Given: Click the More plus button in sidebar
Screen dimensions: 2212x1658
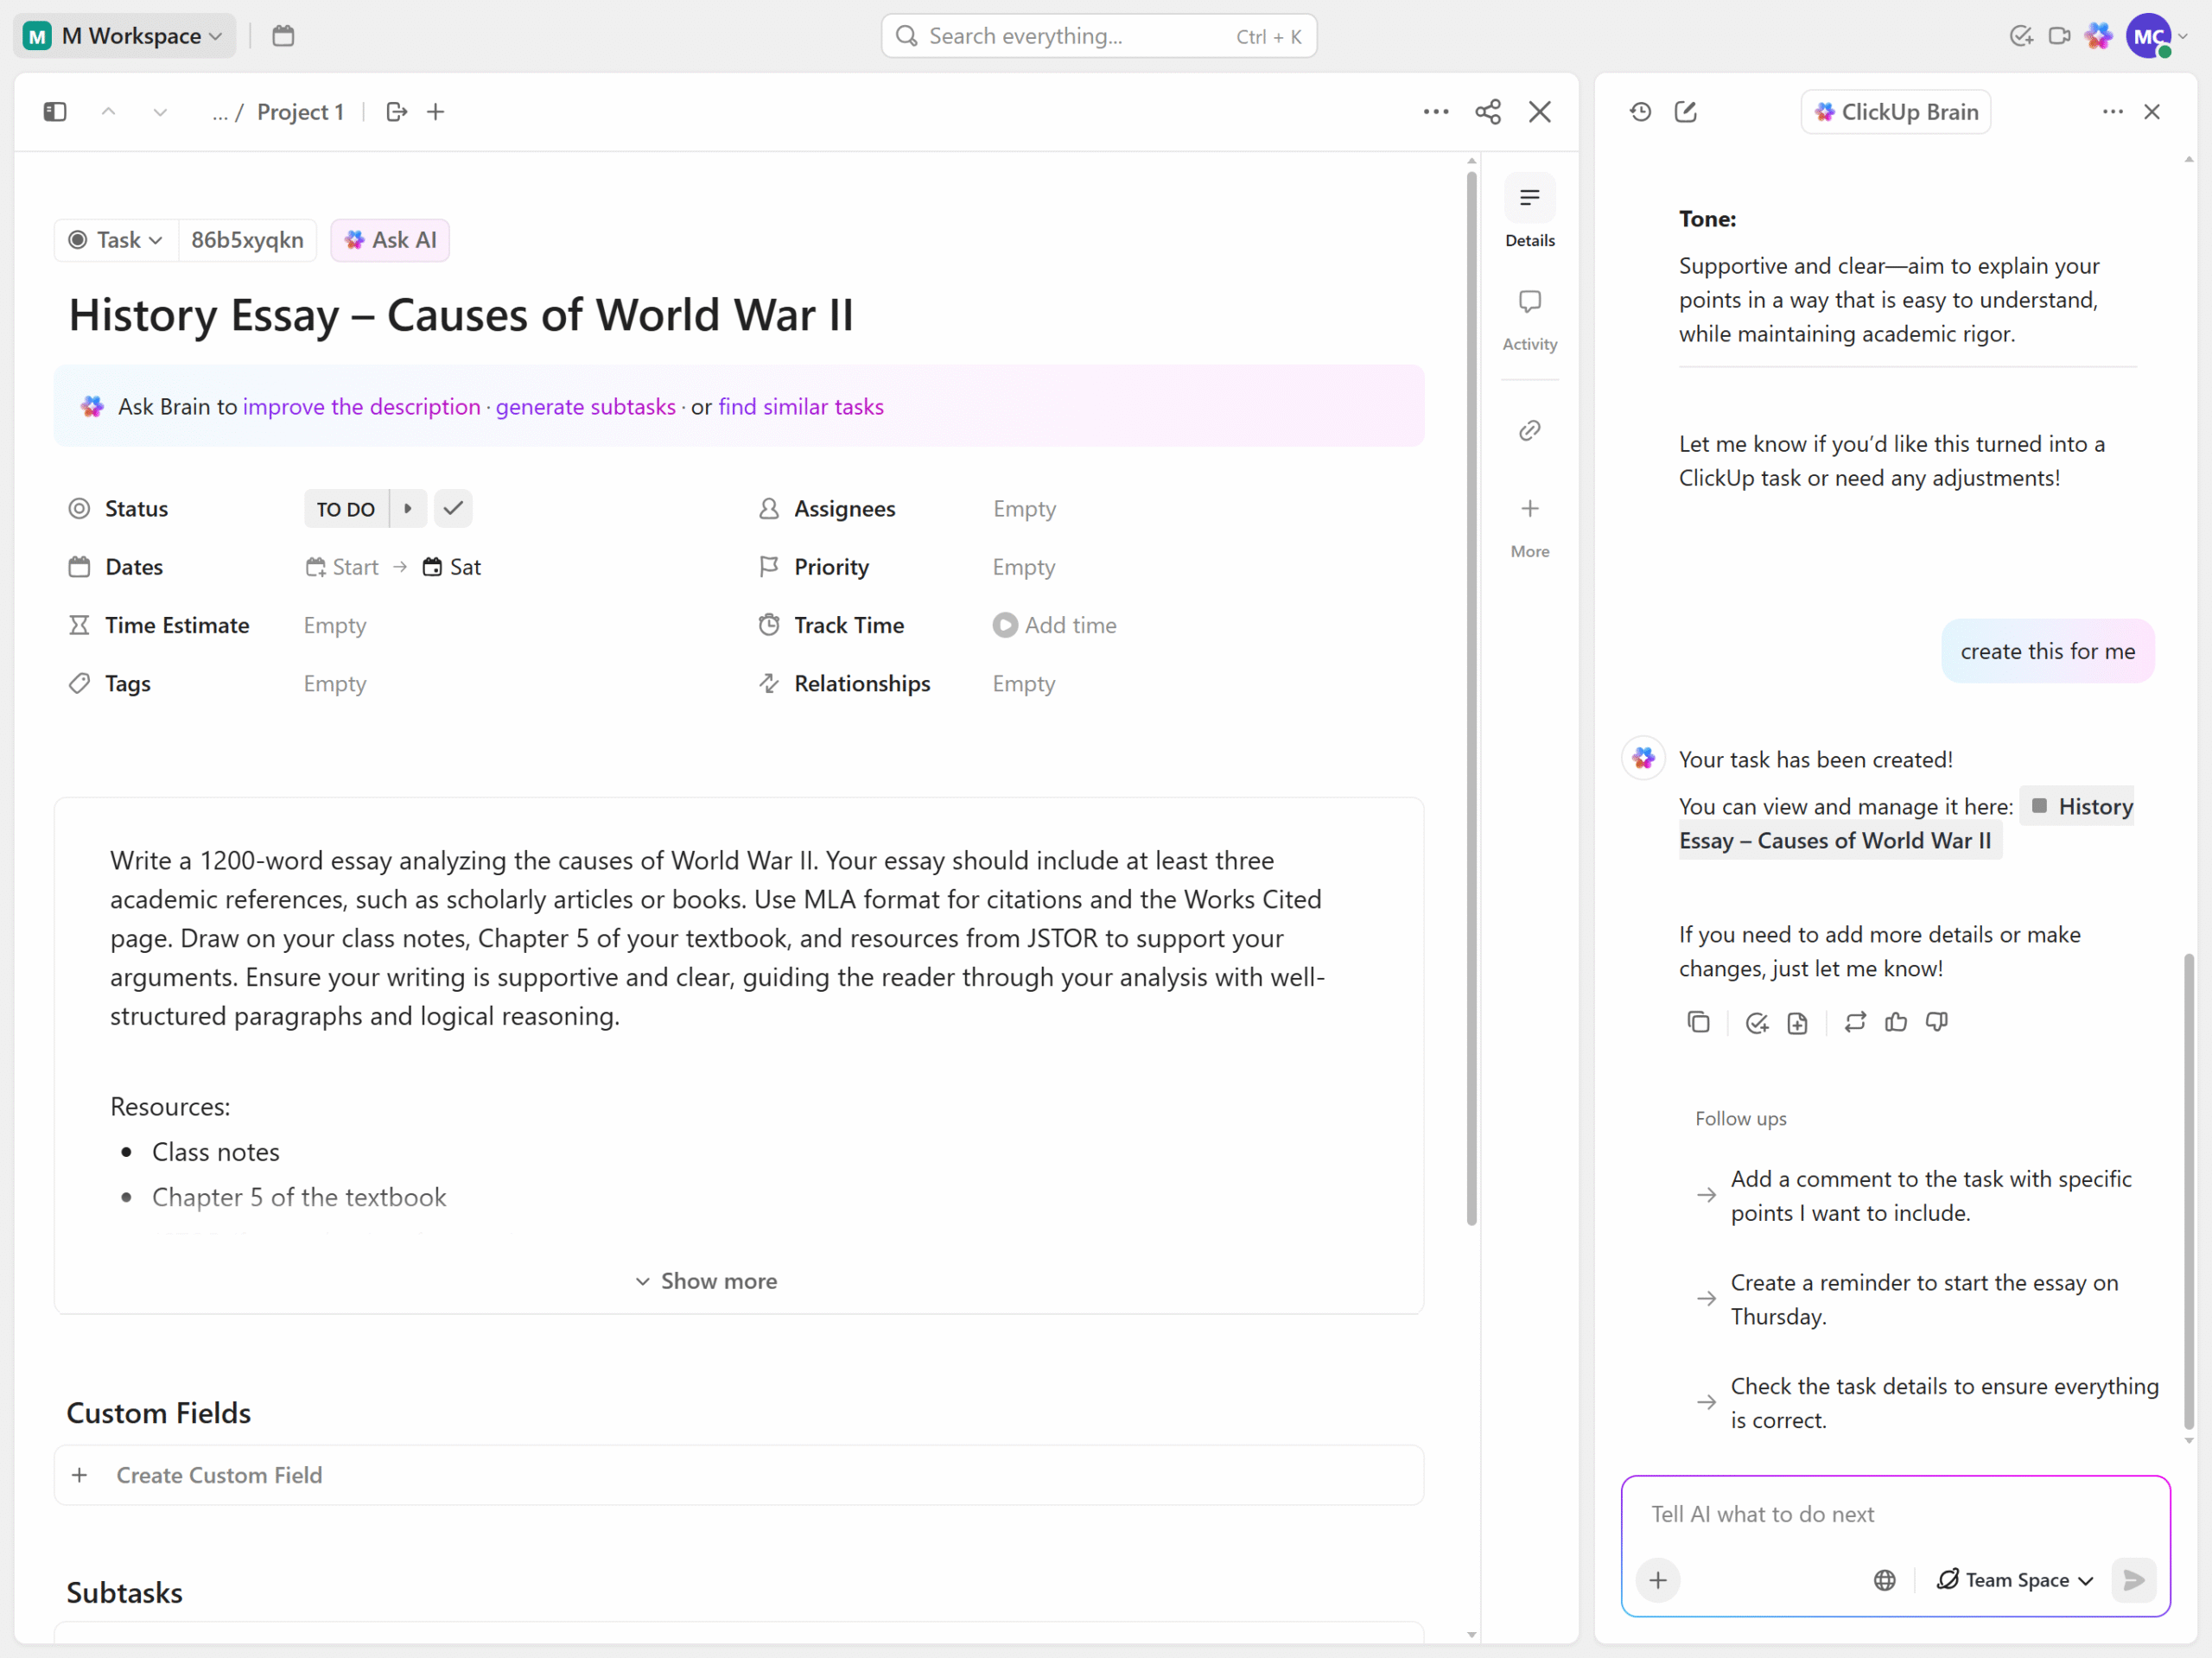Looking at the screenshot, I should 1530,527.
